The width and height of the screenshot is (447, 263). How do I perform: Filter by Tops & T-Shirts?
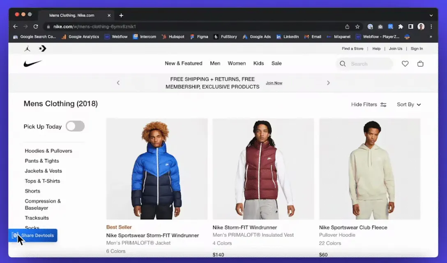click(42, 181)
